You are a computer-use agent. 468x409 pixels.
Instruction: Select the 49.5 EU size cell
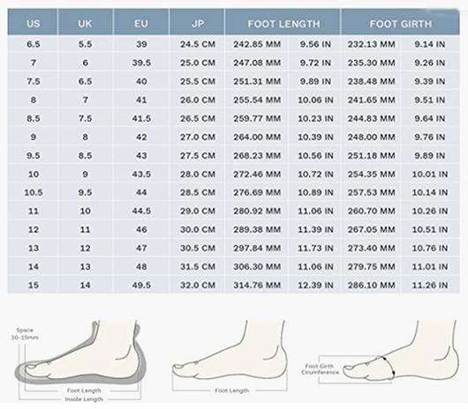[x=141, y=285]
